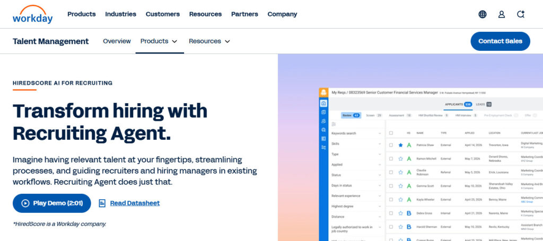Select the HM Shortlist Review stage tab
Screen dimensions: 543x241
point(433,115)
